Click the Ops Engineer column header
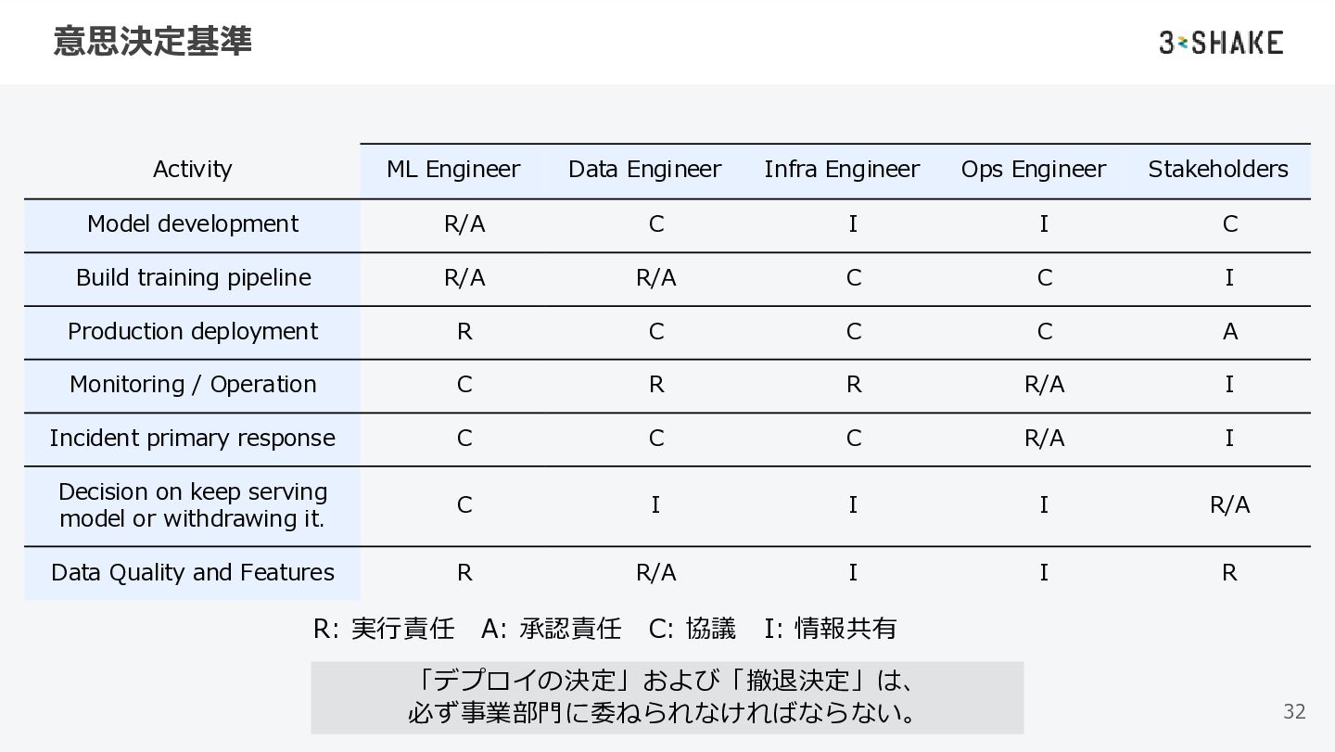 point(1033,170)
